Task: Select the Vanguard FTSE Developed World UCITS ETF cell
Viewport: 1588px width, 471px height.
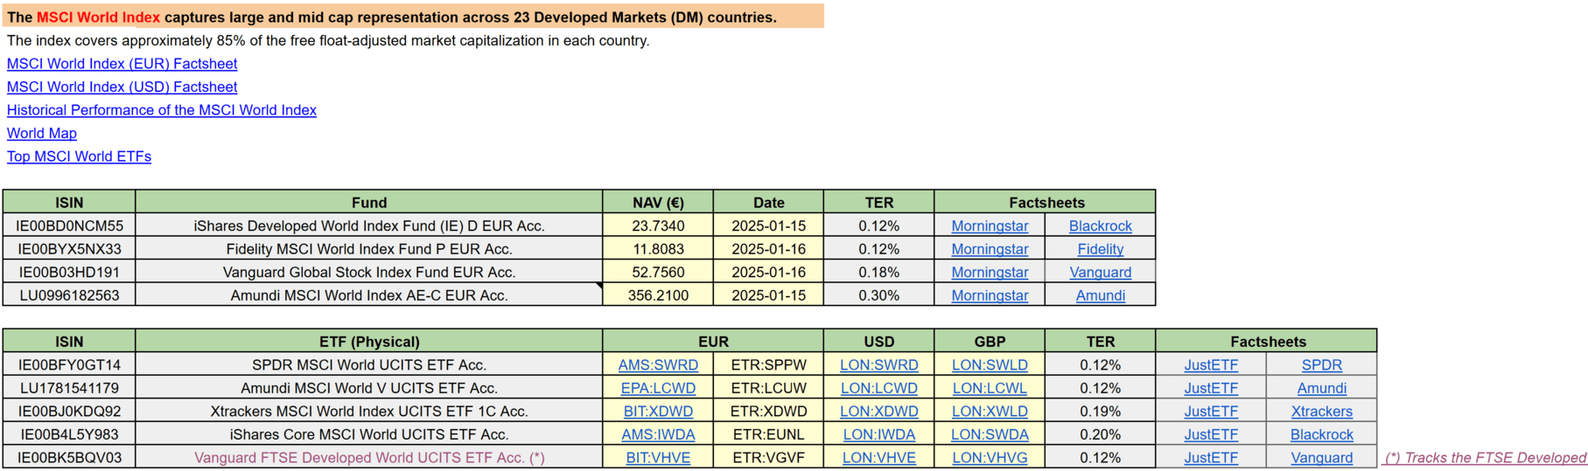Action: tap(369, 457)
